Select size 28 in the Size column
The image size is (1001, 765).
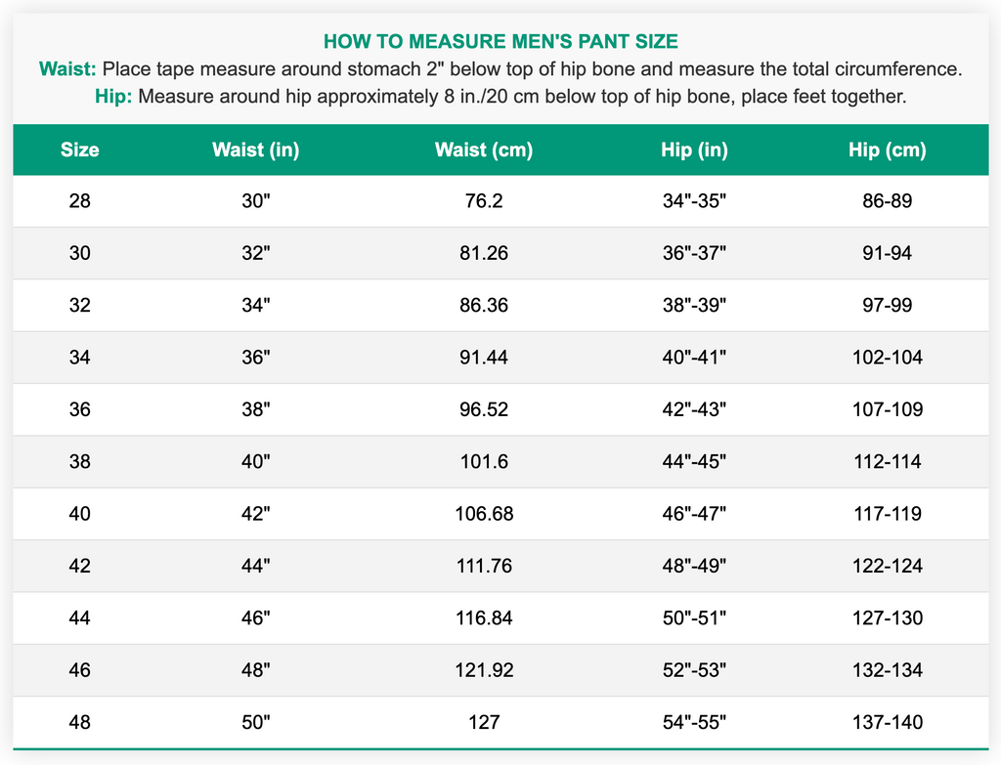pos(80,202)
